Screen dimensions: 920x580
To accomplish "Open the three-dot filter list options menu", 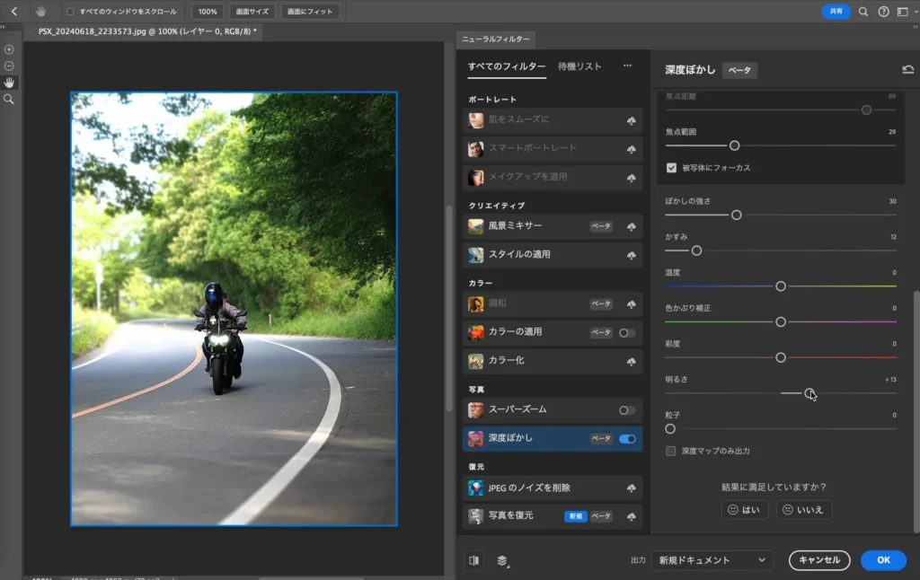I will coord(627,66).
